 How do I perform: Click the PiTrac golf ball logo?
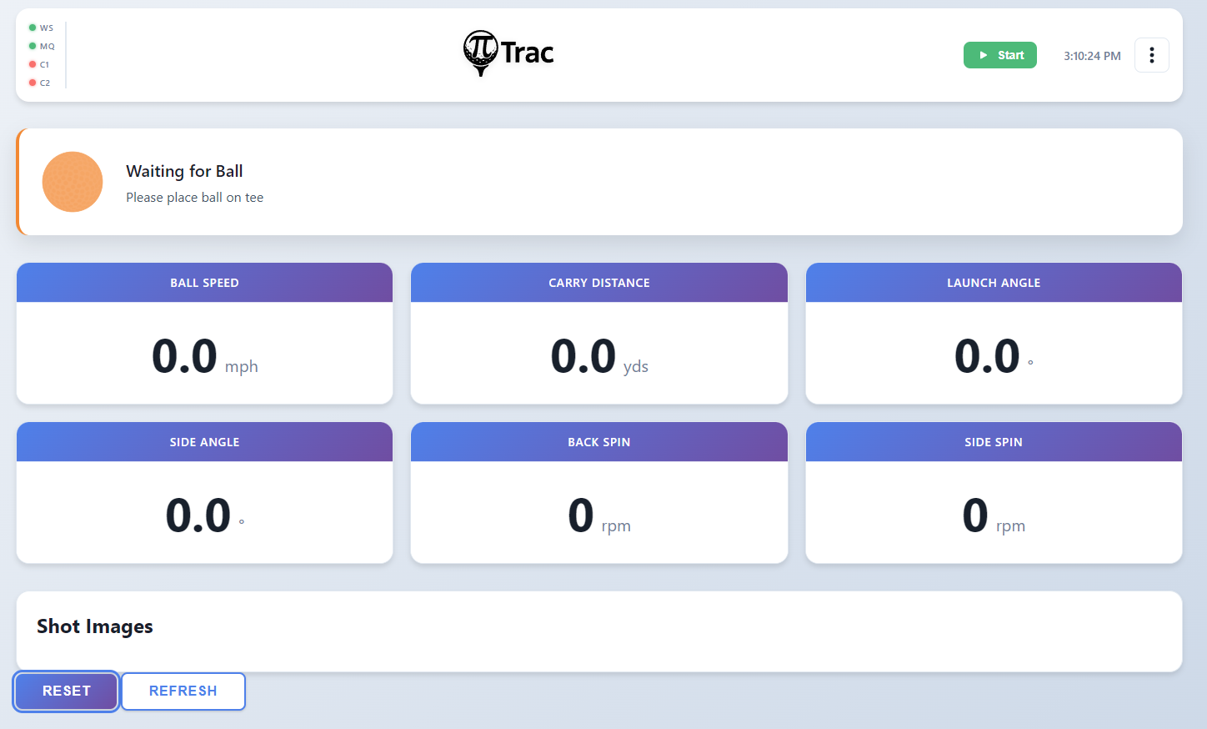480,53
